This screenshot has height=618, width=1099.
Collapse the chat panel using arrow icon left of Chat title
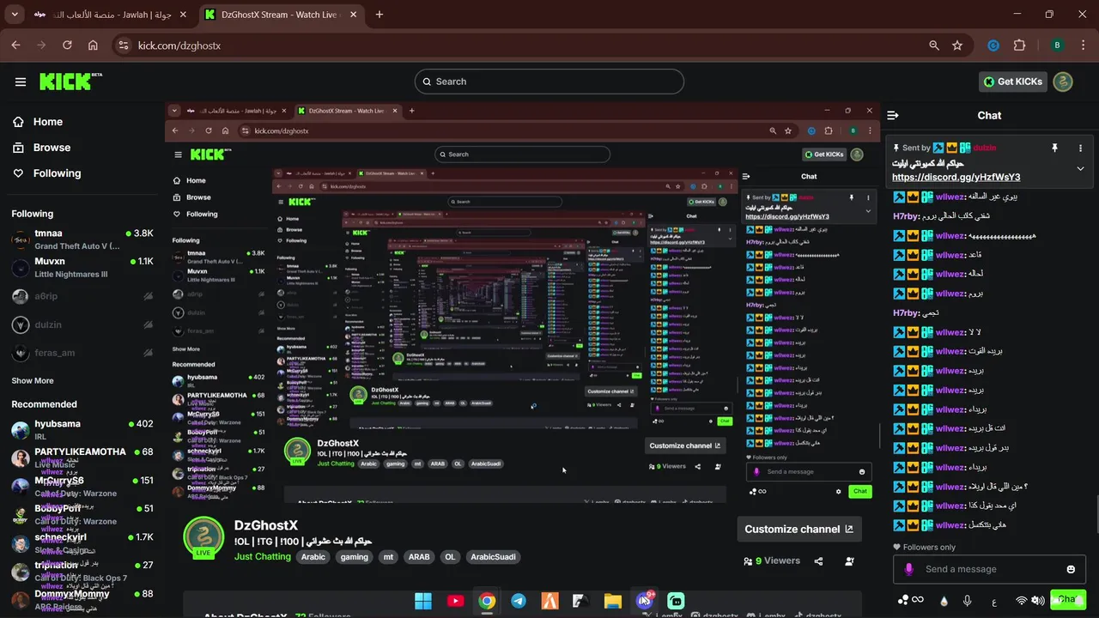coord(893,115)
